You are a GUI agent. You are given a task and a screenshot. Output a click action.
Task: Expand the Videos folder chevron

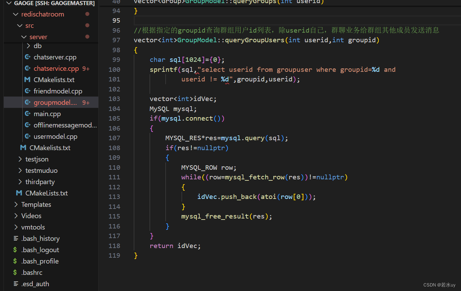coord(16,216)
